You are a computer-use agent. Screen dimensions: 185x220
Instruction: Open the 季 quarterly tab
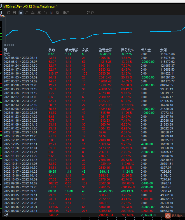(33, 13)
